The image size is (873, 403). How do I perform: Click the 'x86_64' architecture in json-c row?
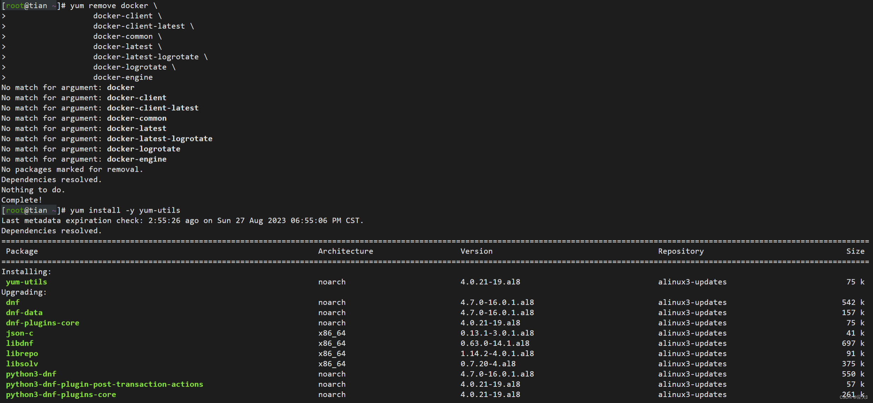[332, 333]
